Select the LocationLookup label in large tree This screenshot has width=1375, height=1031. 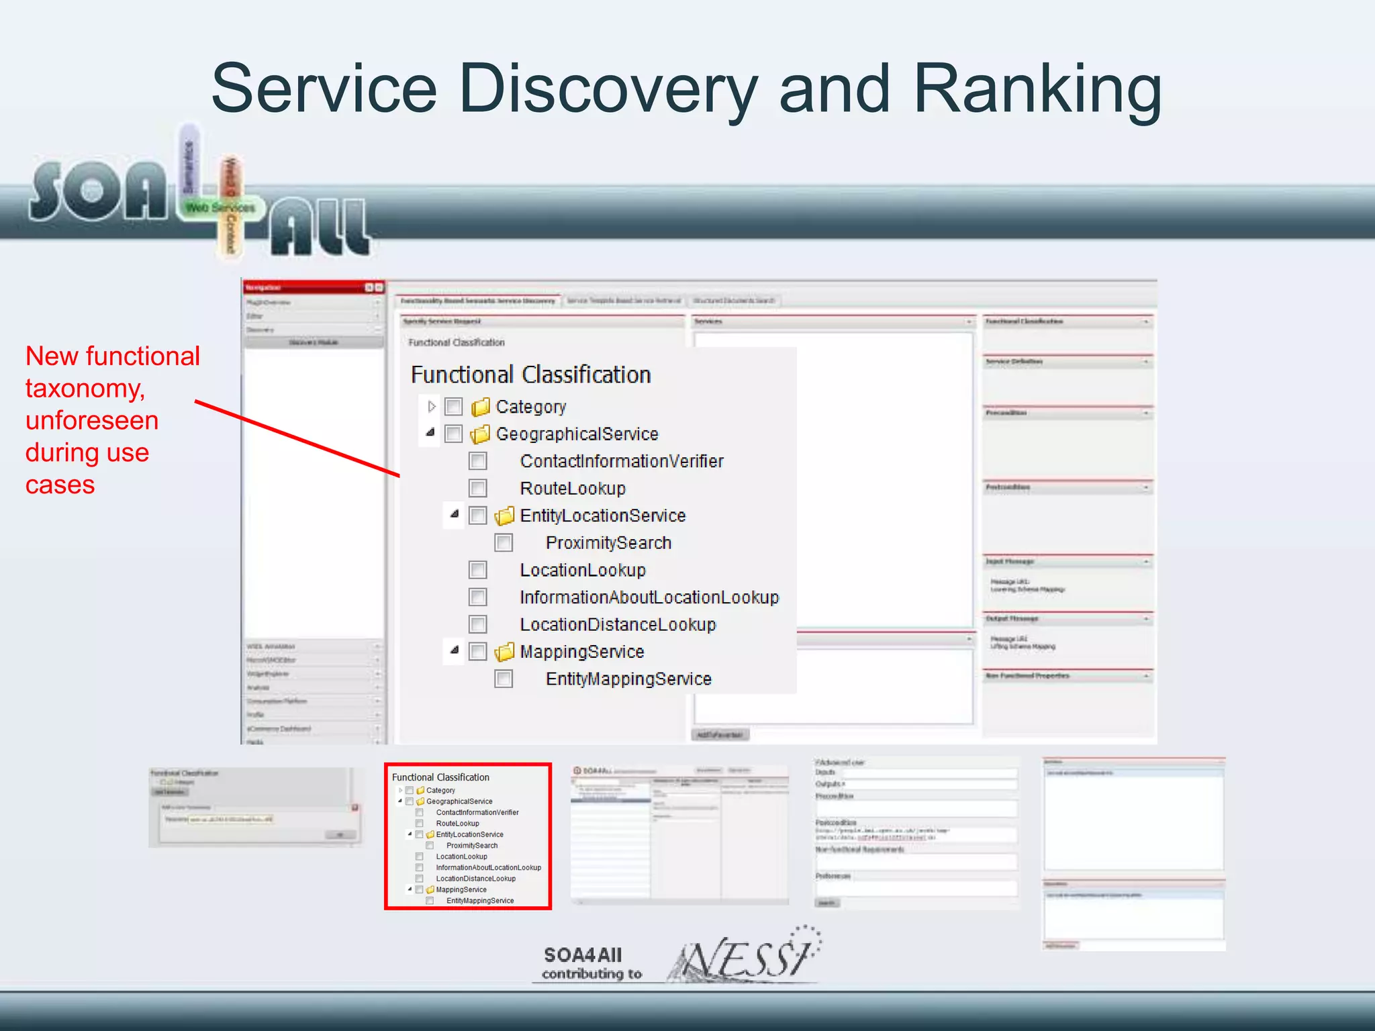[583, 570]
